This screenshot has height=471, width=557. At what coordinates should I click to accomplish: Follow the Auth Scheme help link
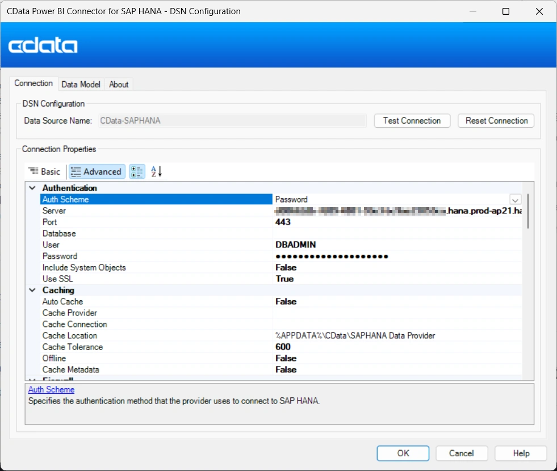(x=52, y=390)
